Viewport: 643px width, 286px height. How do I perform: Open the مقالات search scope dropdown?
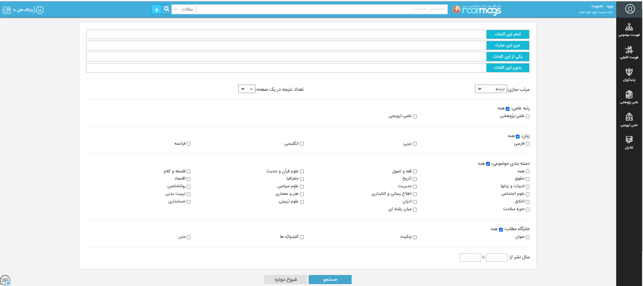tap(184, 10)
